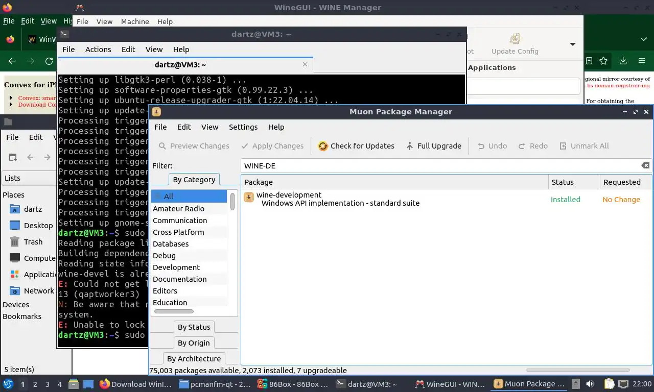The width and height of the screenshot is (654, 392).
Task: Open Muon Edit menu
Action: pos(184,127)
